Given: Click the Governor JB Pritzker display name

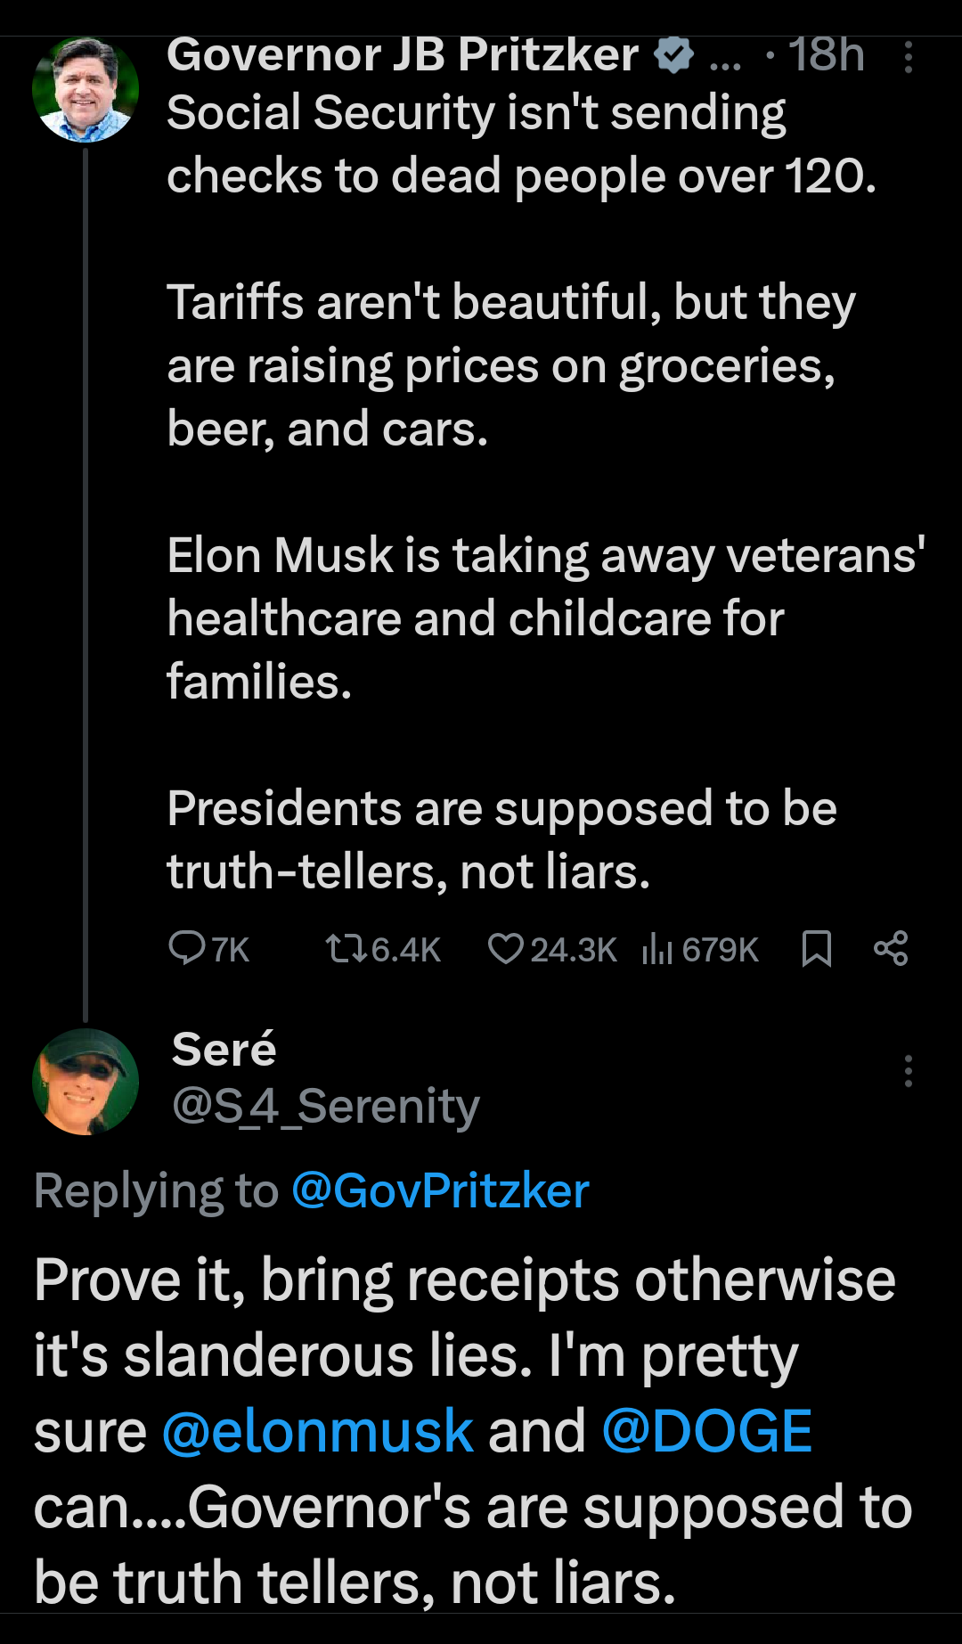Looking at the screenshot, I should pyautogui.click(x=403, y=55).
